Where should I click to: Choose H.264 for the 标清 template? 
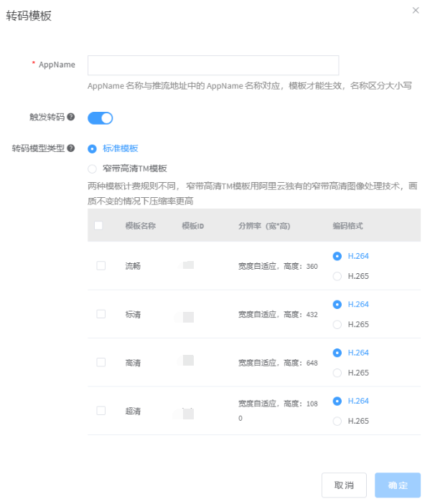[337, 304]
